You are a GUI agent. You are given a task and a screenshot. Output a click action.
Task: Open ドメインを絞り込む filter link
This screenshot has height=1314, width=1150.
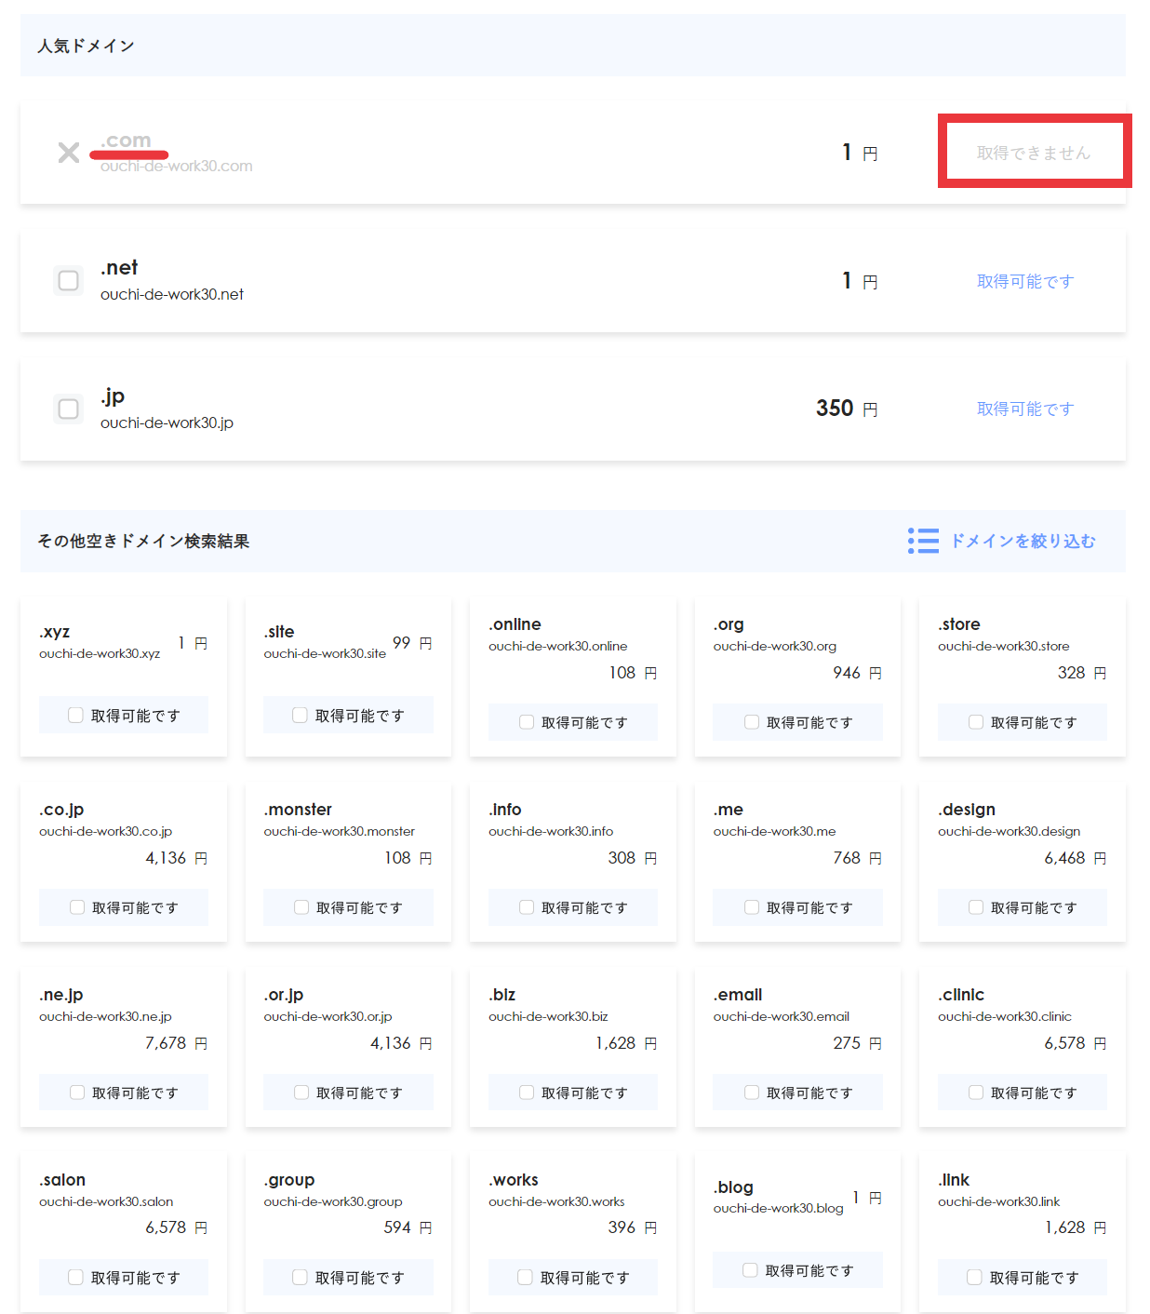tap(1023, 541)
